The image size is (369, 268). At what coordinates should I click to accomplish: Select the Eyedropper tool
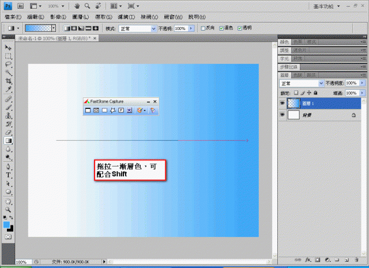click(8, 89)
